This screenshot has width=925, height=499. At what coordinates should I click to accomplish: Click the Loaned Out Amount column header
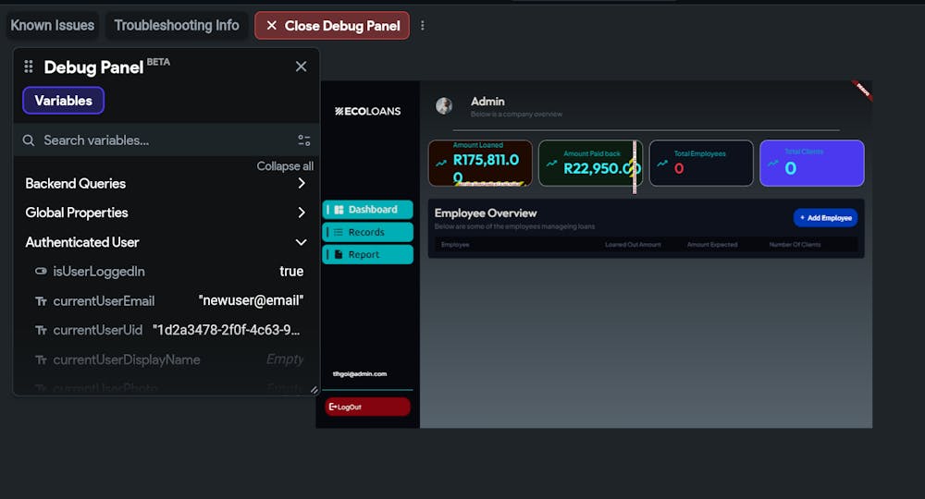pyautogui.click(x=633, y=245)
